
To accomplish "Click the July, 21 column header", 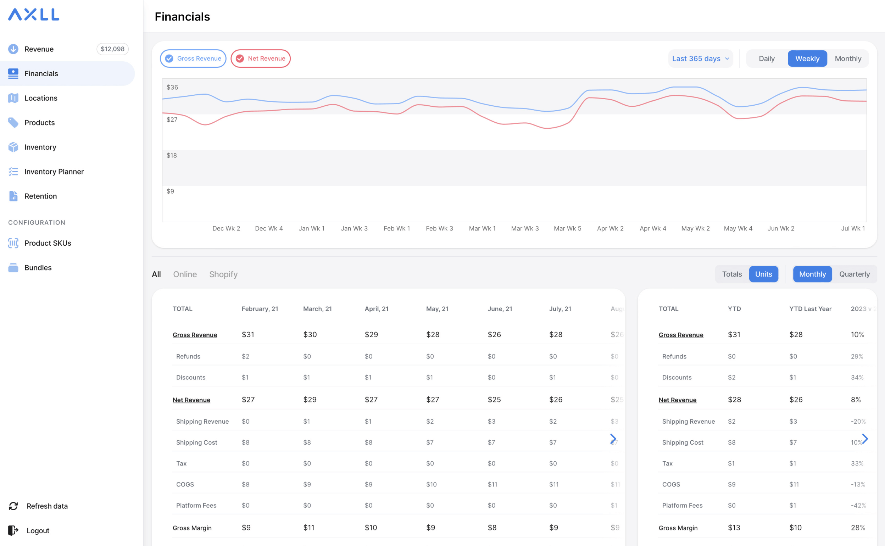I will click(560, 309).
